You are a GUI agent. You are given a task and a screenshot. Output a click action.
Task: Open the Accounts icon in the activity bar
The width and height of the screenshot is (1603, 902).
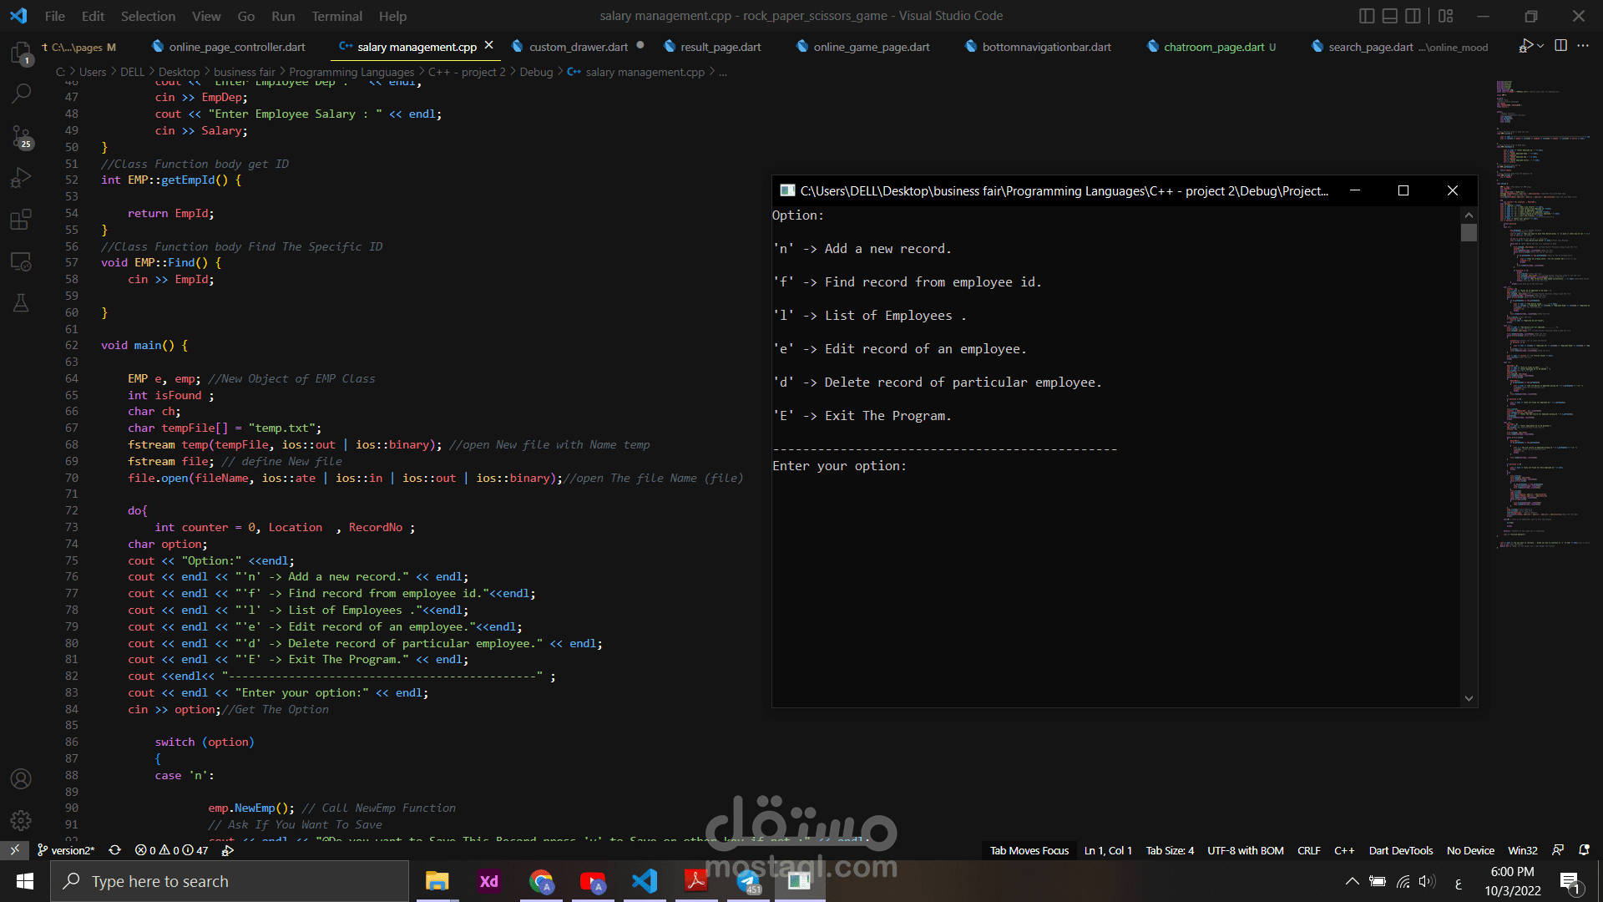(21, 778)
